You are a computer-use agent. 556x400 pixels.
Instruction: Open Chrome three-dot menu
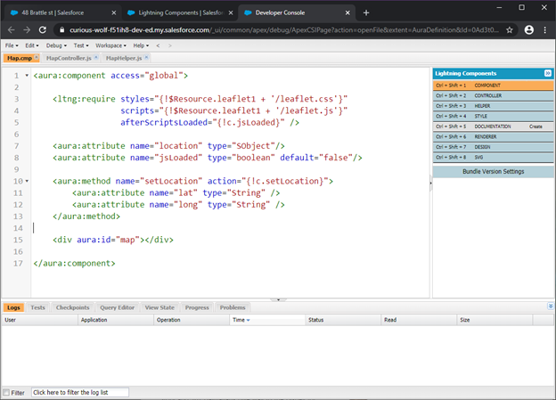545,30
